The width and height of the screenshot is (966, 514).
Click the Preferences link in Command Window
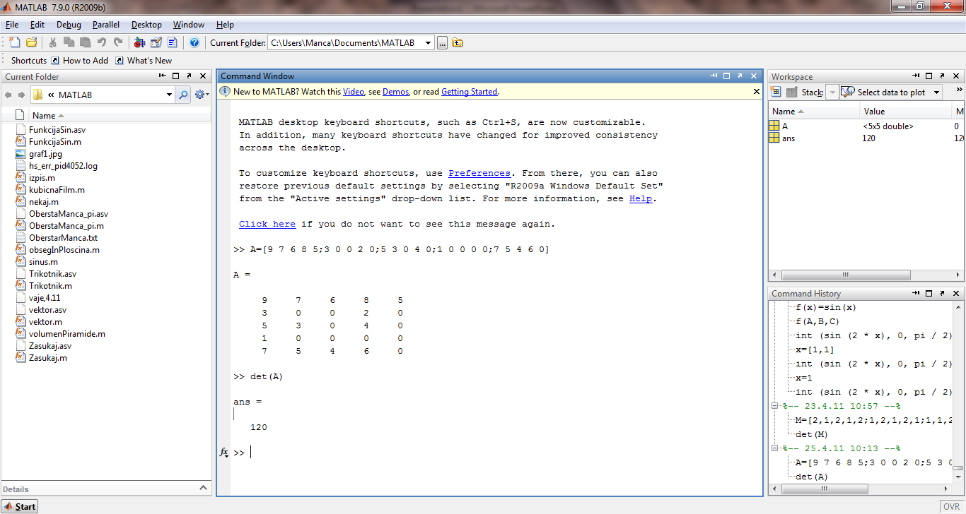click(x=479, y=173)
